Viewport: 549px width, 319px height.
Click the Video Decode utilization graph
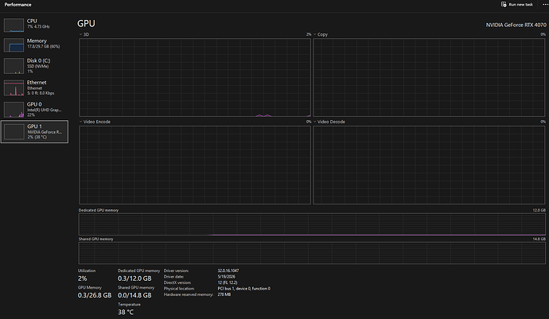tap(429, 165)
